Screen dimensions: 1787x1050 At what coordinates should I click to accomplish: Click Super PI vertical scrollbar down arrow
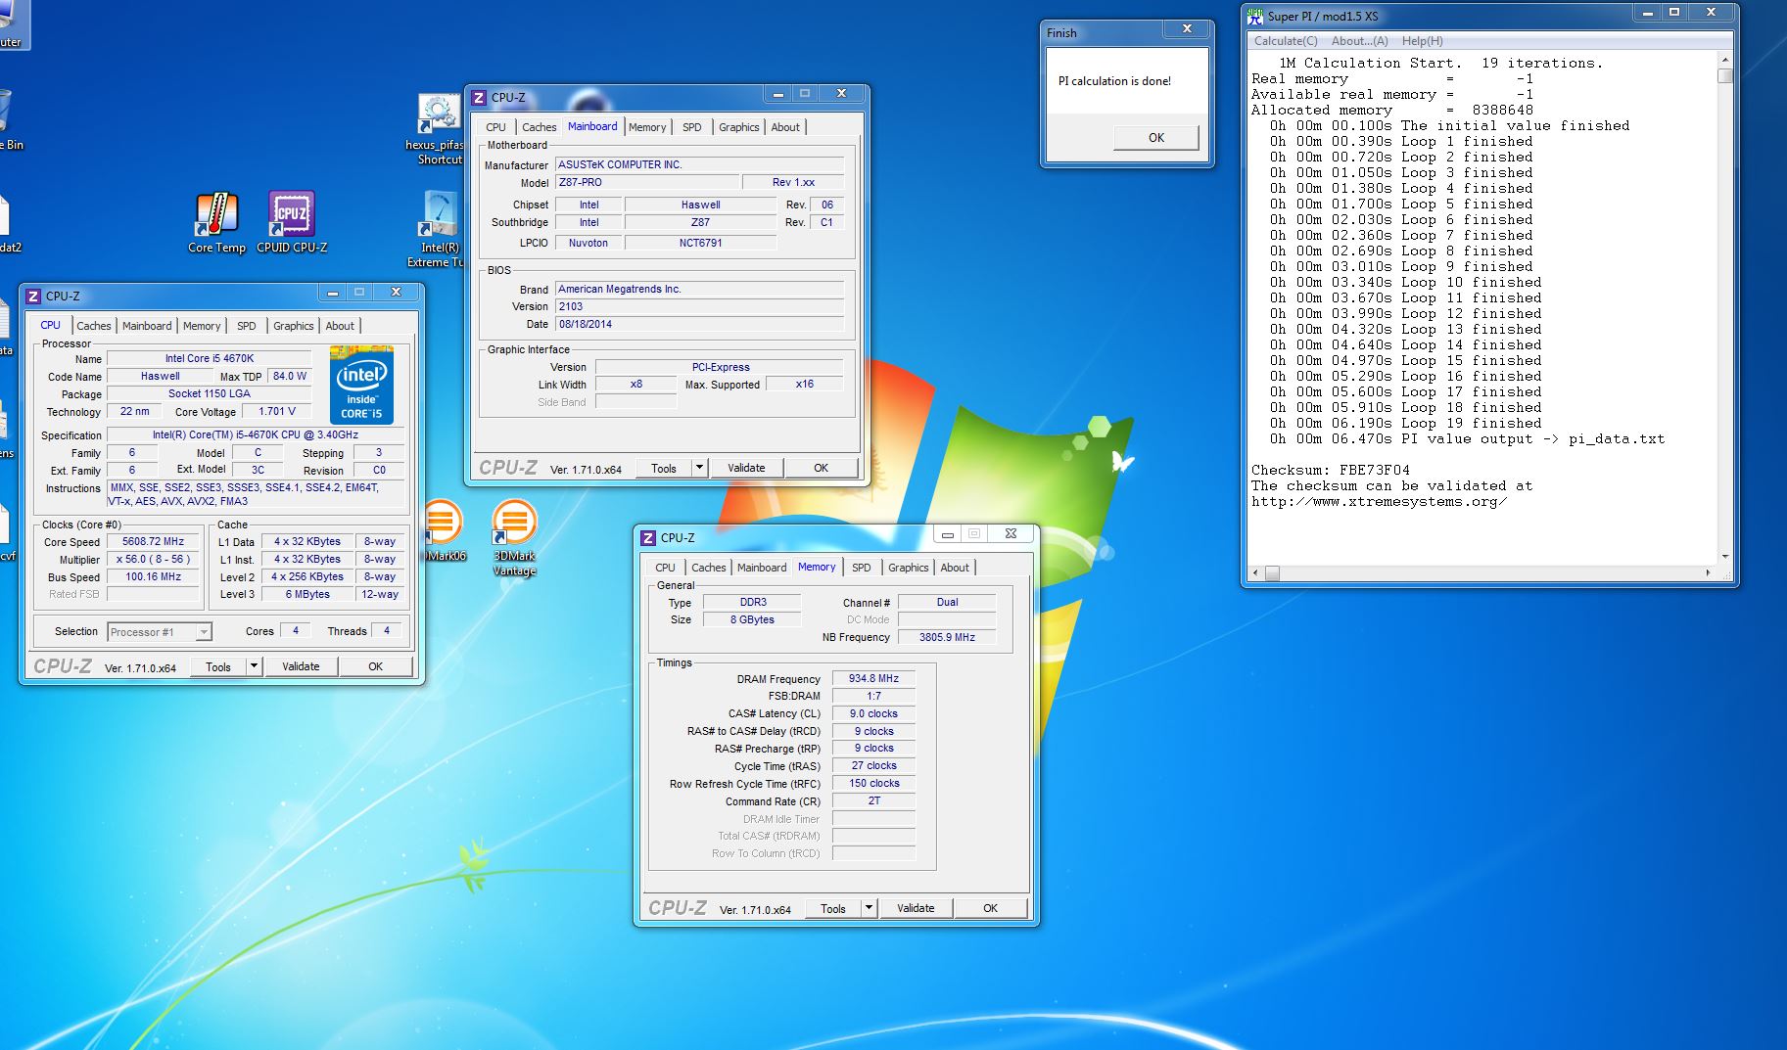click(x=1725, y=557)
